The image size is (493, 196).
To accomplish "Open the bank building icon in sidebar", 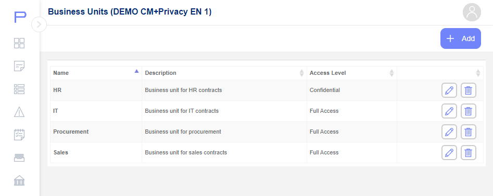I will tap(19, 180).
